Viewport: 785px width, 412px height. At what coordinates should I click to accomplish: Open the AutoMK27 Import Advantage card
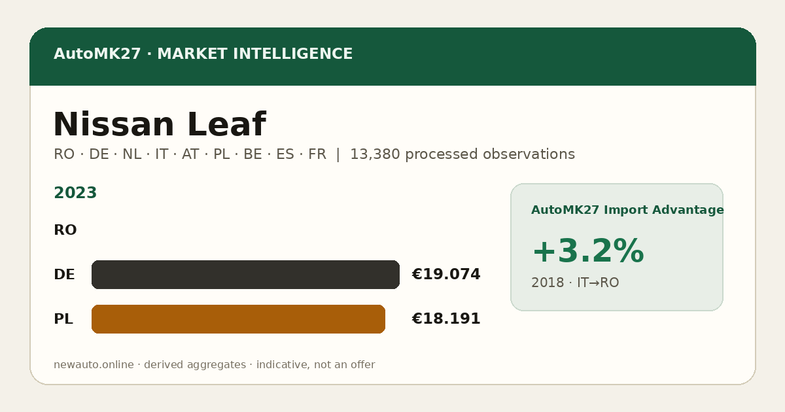616,247
